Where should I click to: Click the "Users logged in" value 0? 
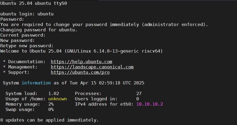pyautogui.click(x=137, y=99)
